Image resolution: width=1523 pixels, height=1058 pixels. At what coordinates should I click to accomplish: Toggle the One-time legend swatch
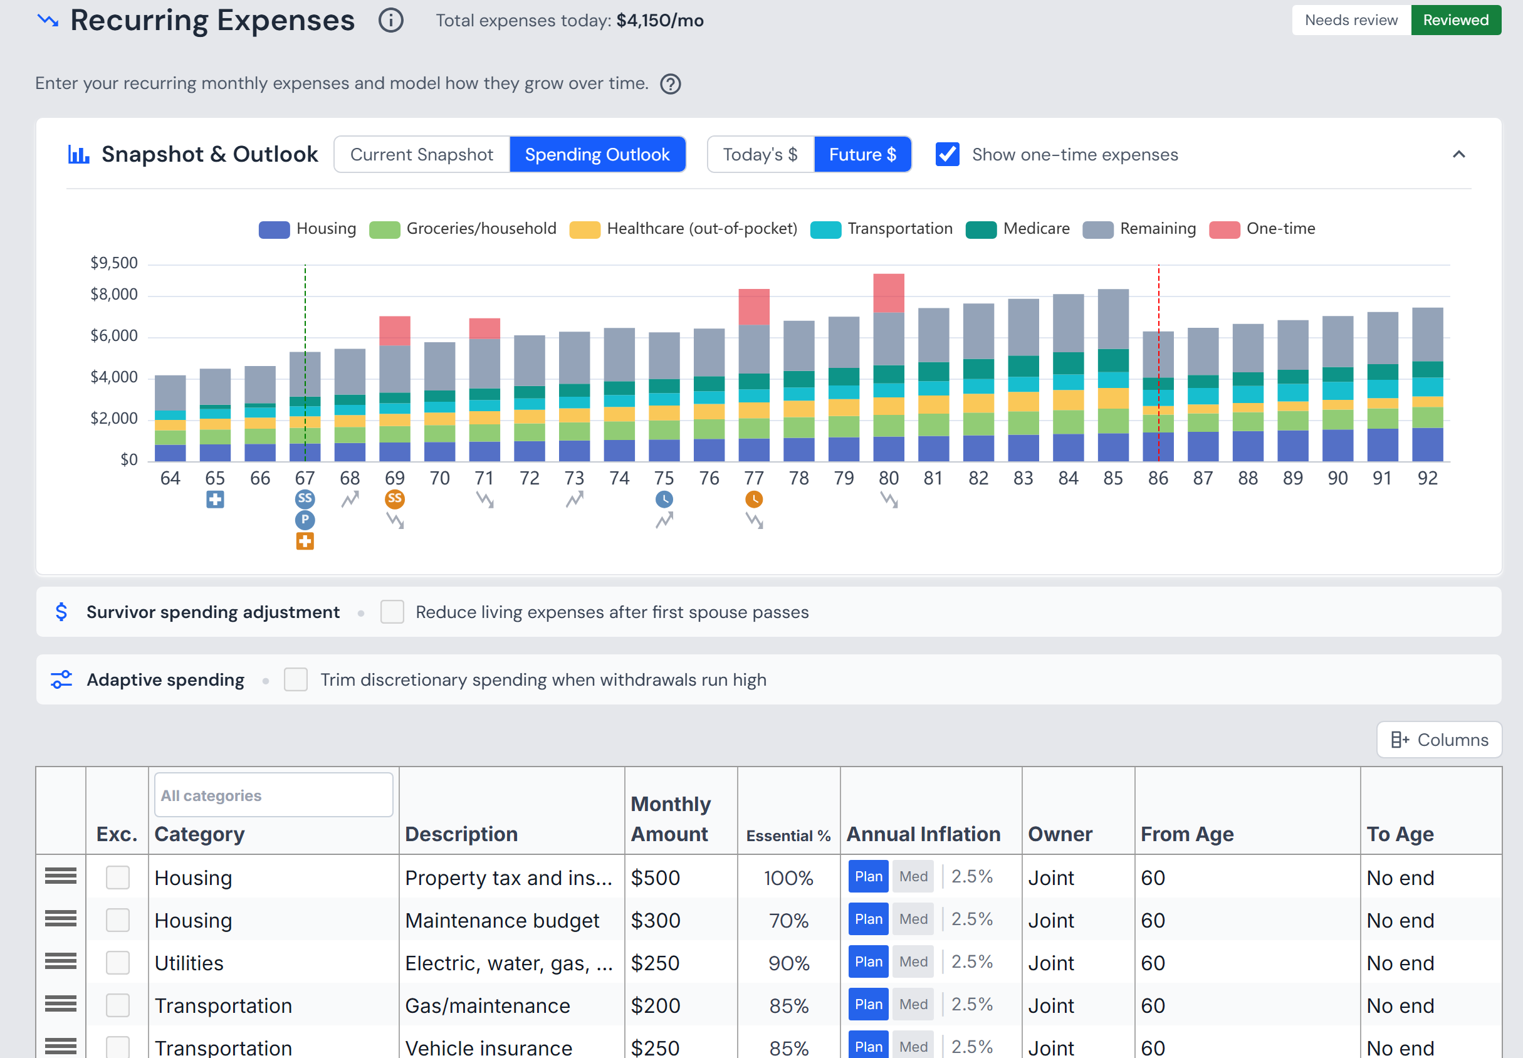point(1225,229)
